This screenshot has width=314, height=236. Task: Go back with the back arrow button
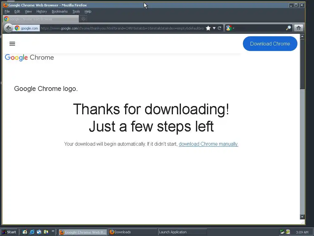(x=8, y=28)
